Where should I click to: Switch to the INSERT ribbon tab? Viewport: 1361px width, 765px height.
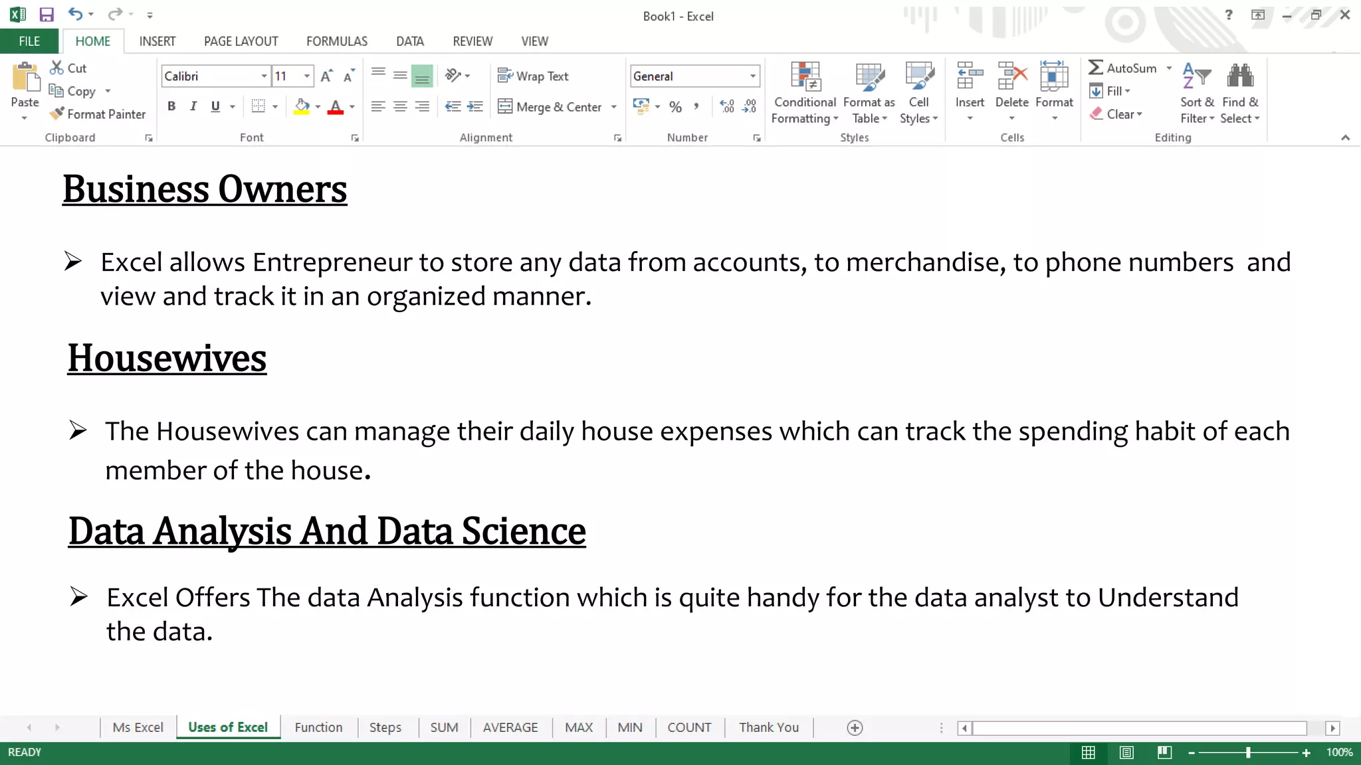coord(157,41)
